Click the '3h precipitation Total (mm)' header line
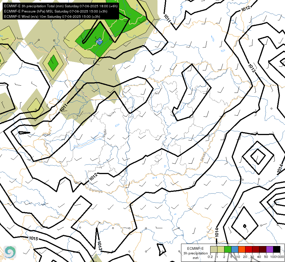This screenshot has width=285, height=262. tap(61, 6)
